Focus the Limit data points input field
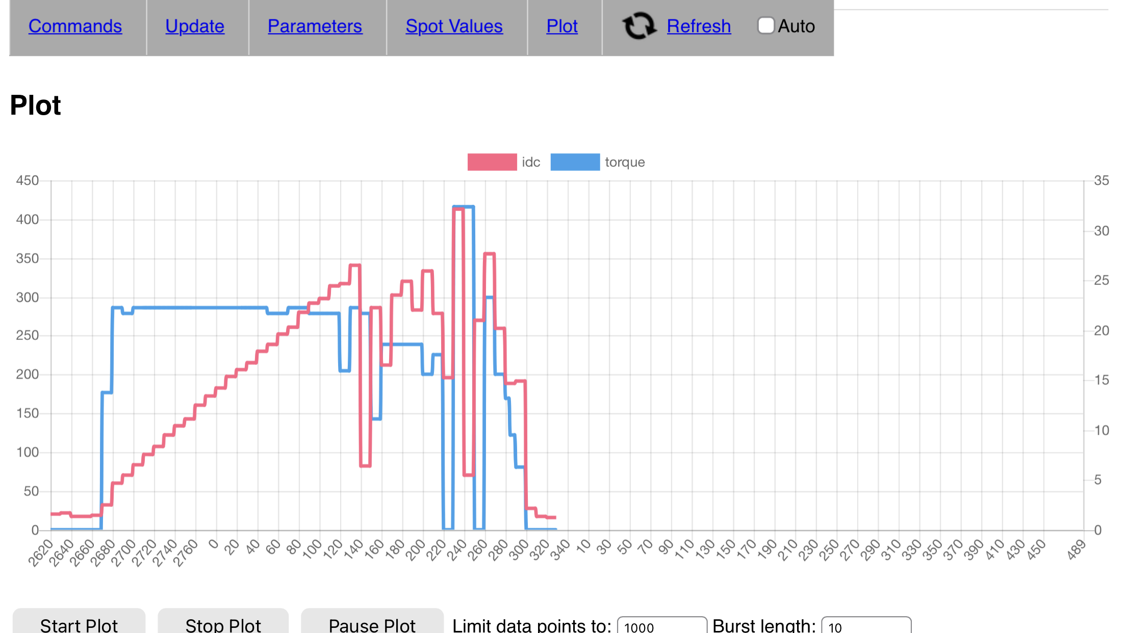Image resolution: width=1126 pixels, height=633 pixels. click(x=661, y=626)
